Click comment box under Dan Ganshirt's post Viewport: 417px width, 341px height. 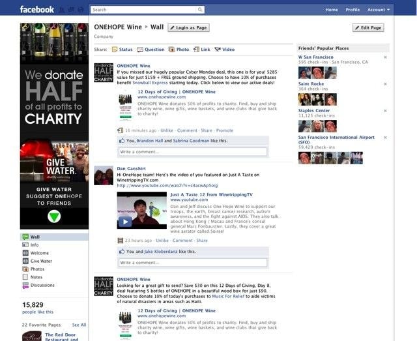click(193, 263)
